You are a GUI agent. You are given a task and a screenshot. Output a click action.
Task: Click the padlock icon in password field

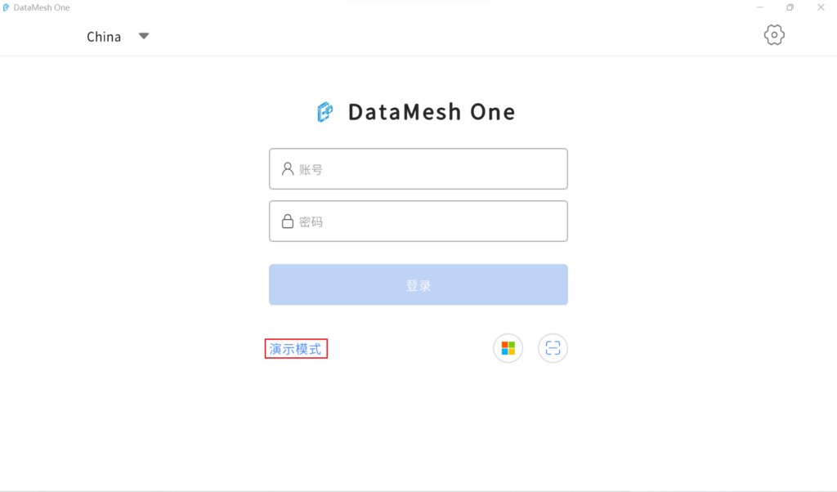[288, 221]
